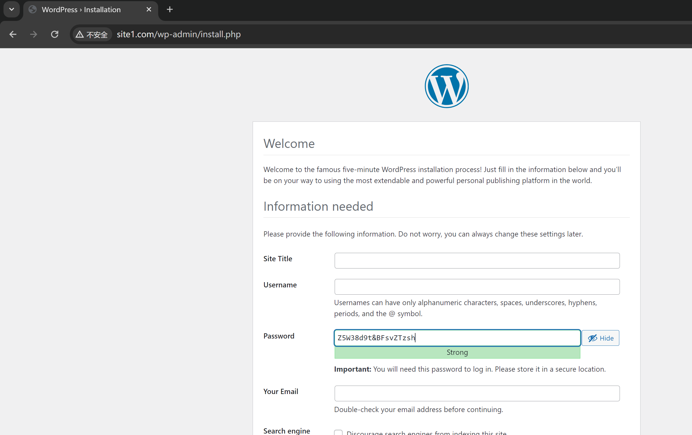
Task: Focus the Site Title field
Action: tap(477, 261)
